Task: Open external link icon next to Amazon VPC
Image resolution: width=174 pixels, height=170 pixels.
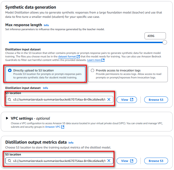Action: (x=63, y=127)
